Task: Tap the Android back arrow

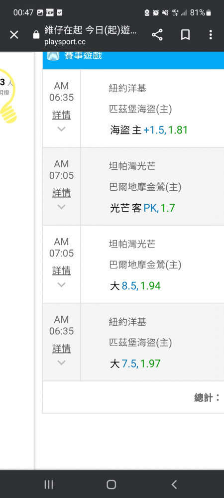Action: (x=174, y=485)
